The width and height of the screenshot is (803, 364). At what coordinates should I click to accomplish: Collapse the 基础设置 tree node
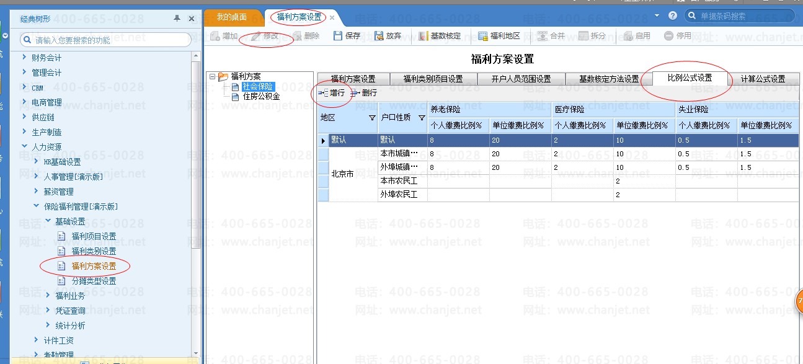pyautogui.click(x=48, y=221)
